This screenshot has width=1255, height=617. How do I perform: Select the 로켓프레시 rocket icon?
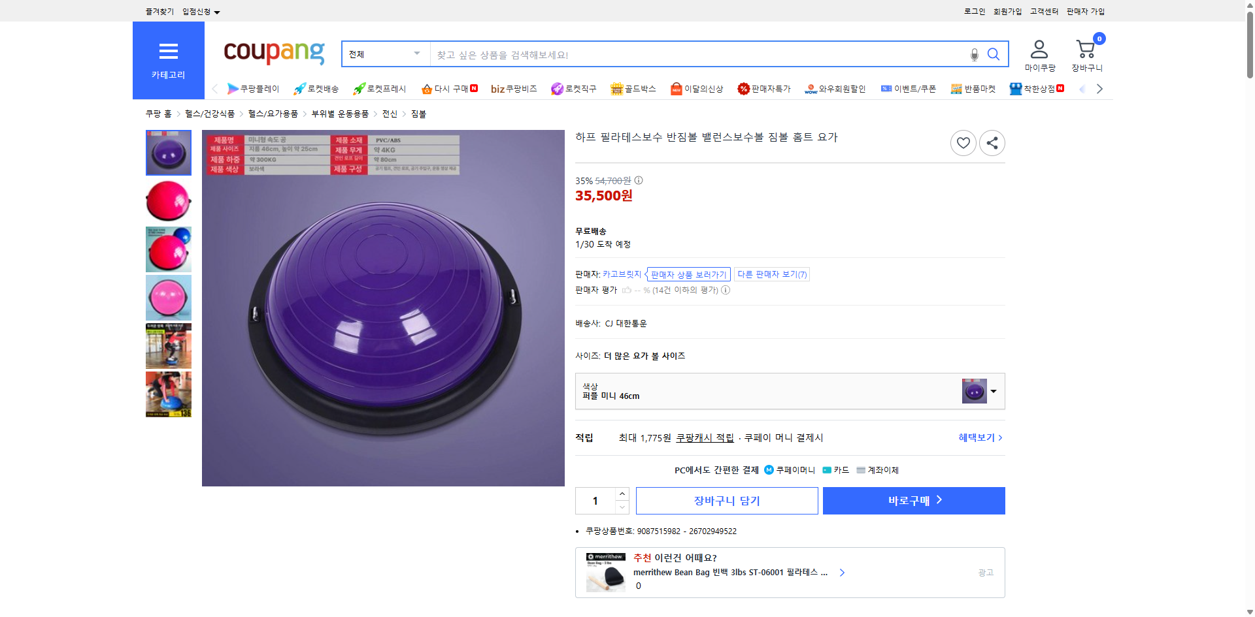(x=359, y=88)
